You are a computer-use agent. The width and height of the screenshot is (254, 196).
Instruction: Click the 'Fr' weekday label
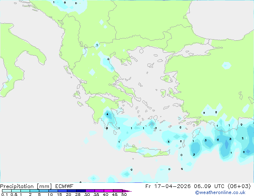click(148, 186)
